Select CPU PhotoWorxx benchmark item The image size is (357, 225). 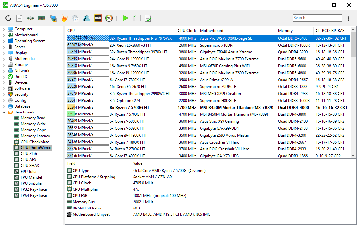pos(36,147)
